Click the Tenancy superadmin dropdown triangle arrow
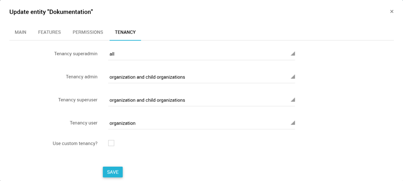 (x=293, y=54)
